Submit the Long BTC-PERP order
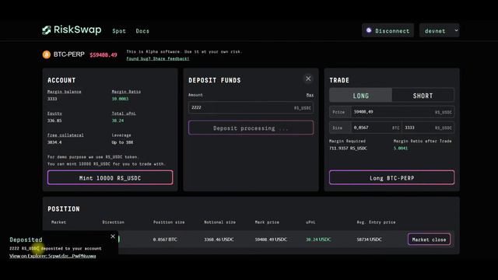This screenshot has width=498, height=280. 392,177
